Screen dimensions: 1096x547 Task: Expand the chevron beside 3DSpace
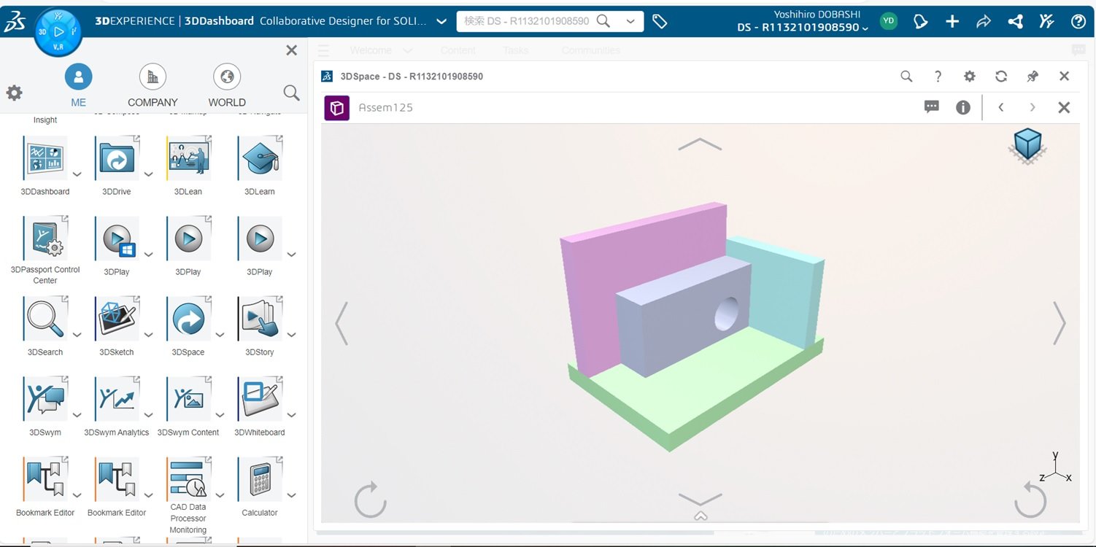220,335
